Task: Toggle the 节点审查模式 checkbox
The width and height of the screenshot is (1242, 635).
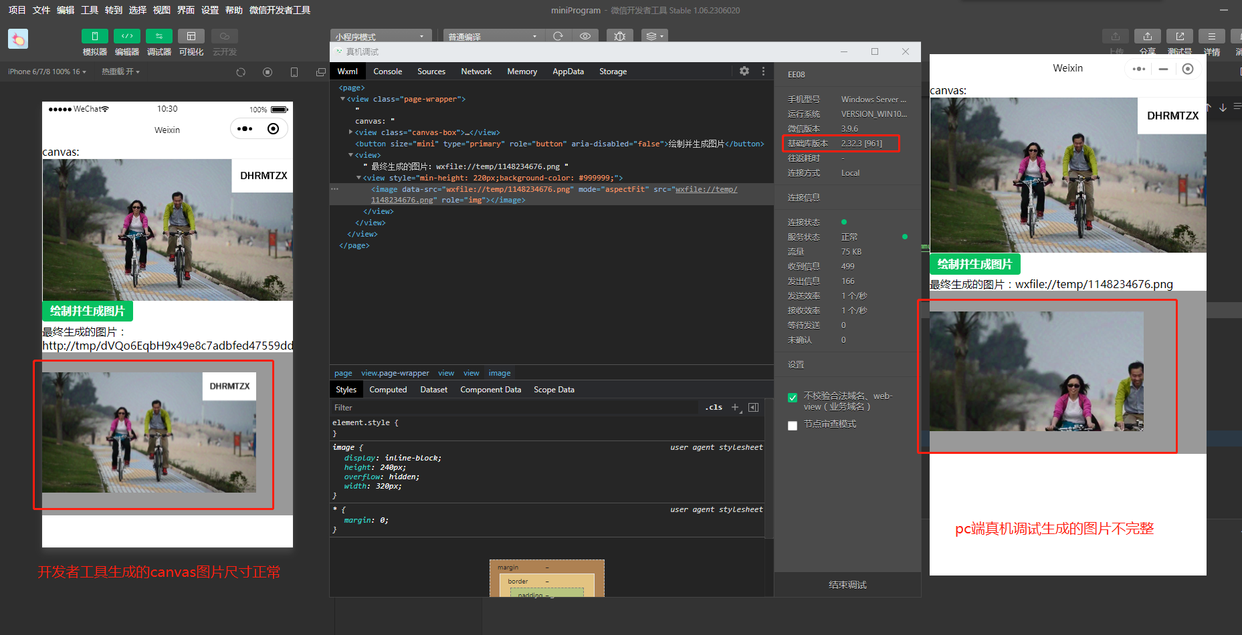Action: (793, 425)
